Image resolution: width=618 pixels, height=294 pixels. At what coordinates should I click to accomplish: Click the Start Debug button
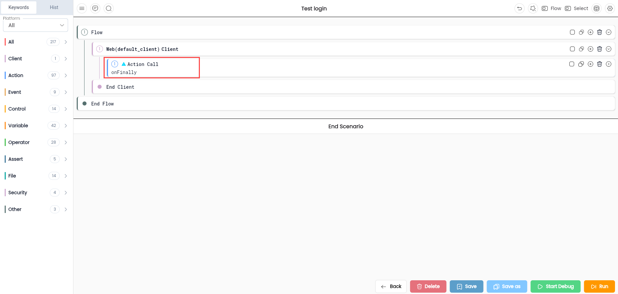point(555,286)
